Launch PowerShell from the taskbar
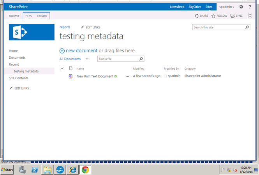Screen dimensions: 259x175 (x=35, y=170)
